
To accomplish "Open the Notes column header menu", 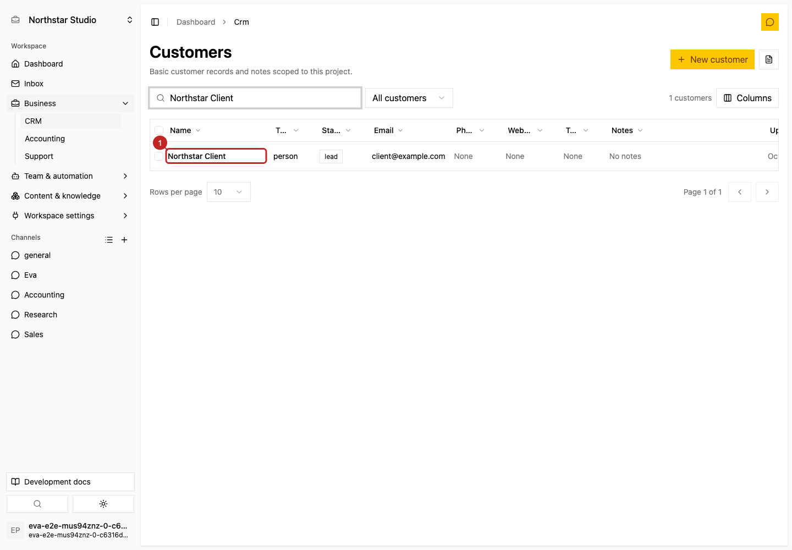I will click(627, 130).
